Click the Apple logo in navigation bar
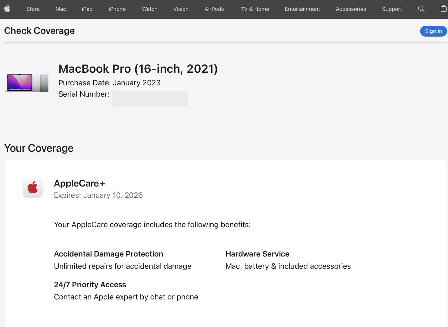 pos(7,8)
